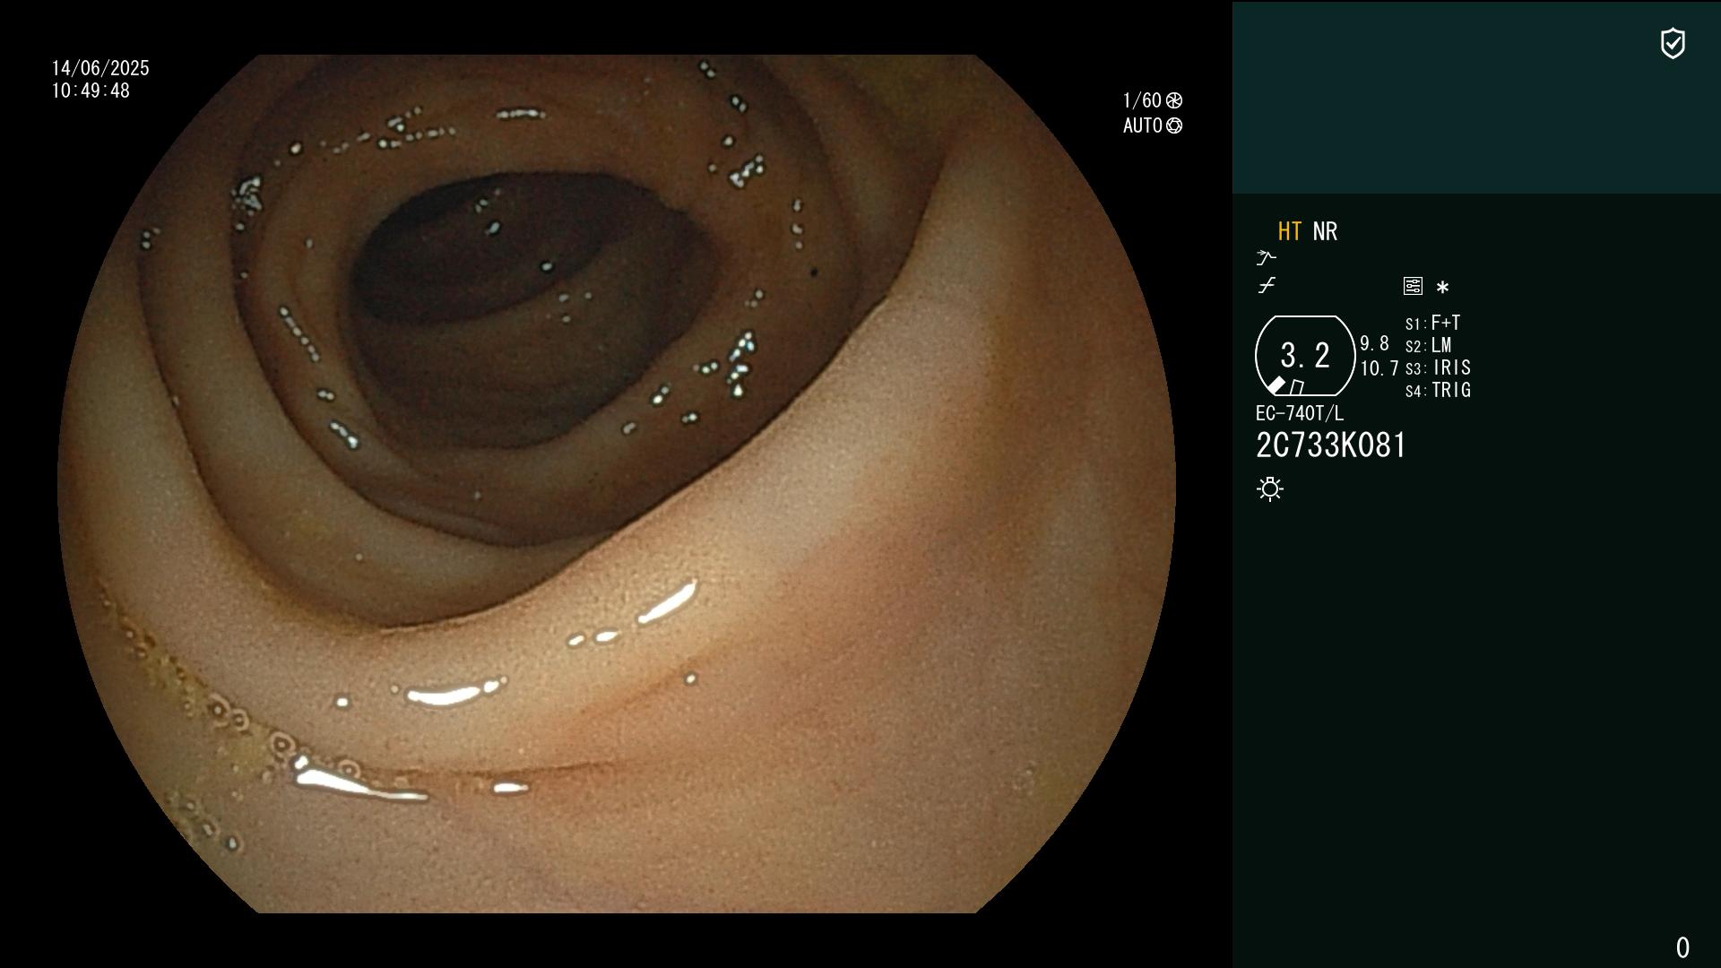Click the NR noise reduction indicator

coord(1325,231)
